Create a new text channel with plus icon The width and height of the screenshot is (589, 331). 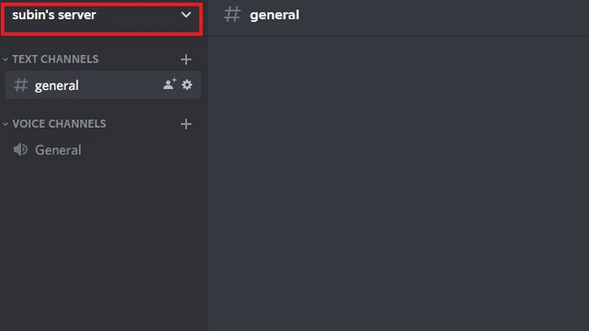(x=186, y=59)
